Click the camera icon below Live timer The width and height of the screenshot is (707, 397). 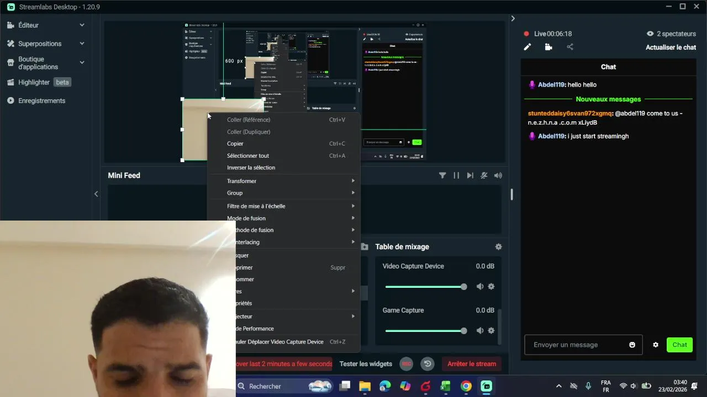548,47
